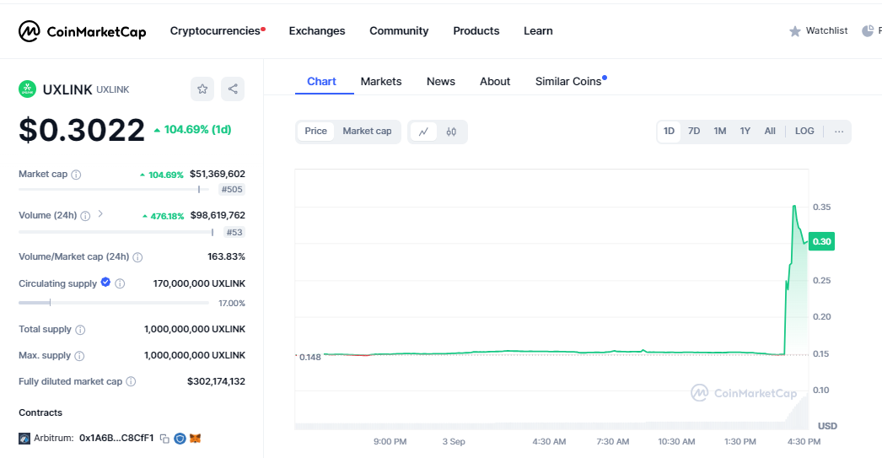The image size is (882, 458).
Task: Click the Arbitrum network icon
Action: tap(24, 439)
